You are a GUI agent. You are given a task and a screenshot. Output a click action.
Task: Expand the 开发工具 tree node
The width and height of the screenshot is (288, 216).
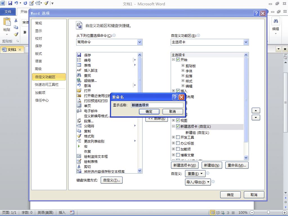pyautogui.click(x=173, y=137)
